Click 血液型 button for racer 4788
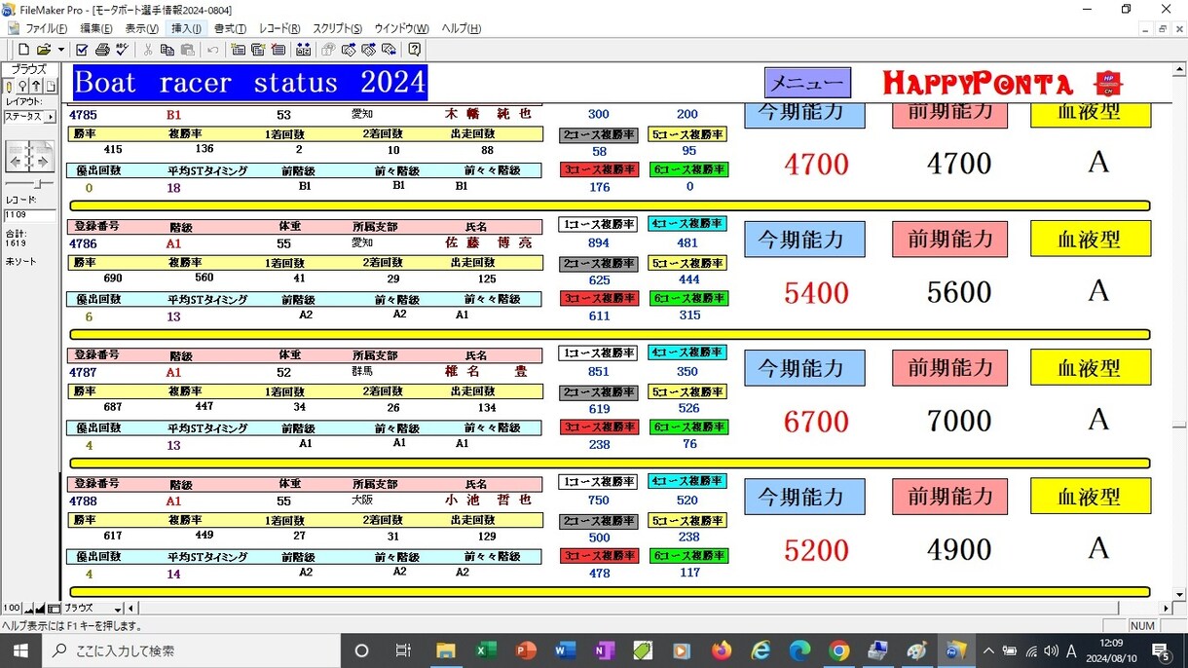Screen dimensions: 1188x668 pos(1091,497)
